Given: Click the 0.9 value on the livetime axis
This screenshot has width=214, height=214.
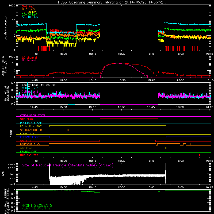Looking at the screenshot, I should 13,194.
